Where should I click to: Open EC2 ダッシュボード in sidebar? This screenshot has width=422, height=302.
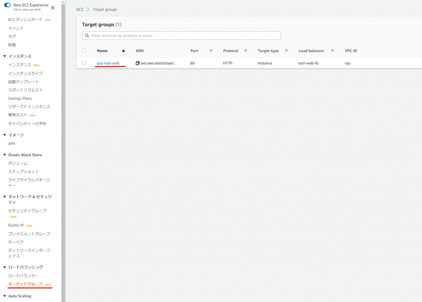pos(25,20)
